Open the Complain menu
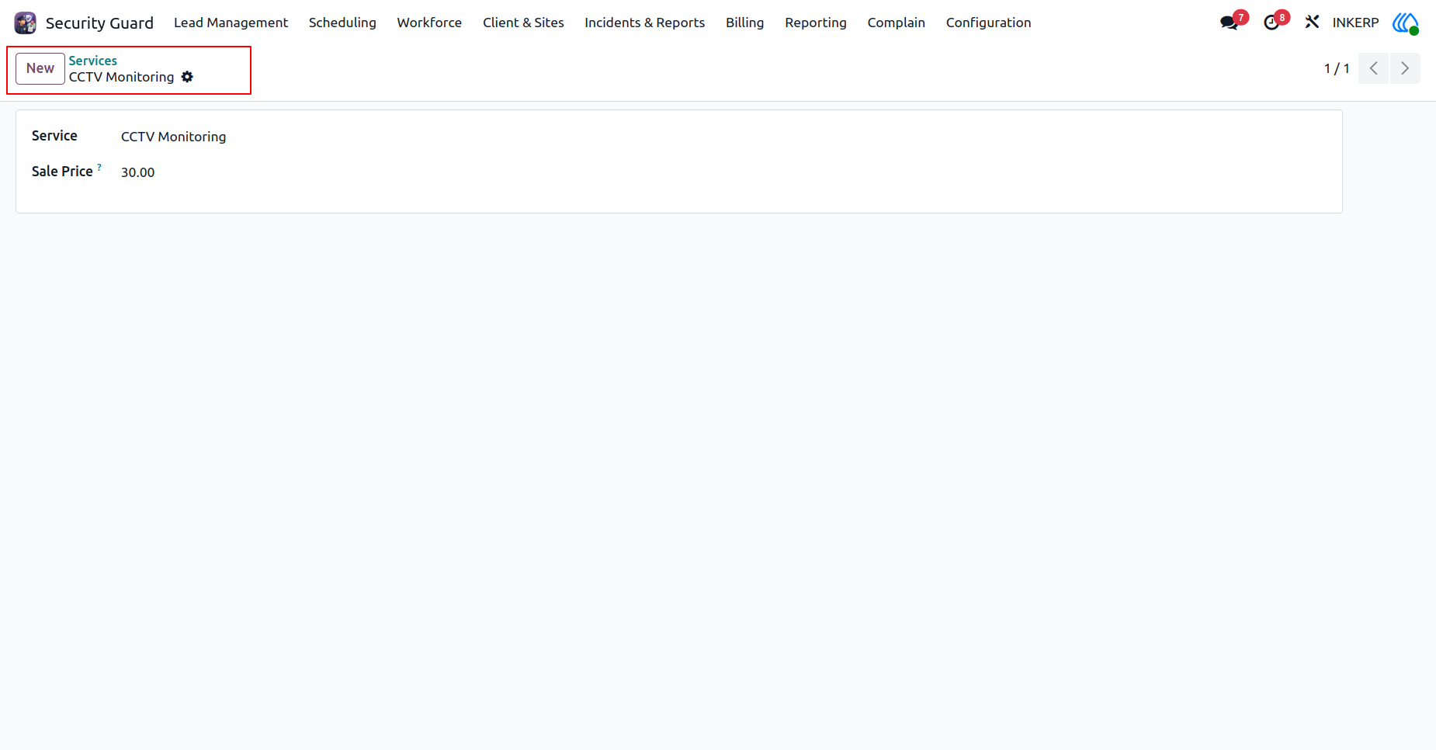 click(x=897, y=23)
